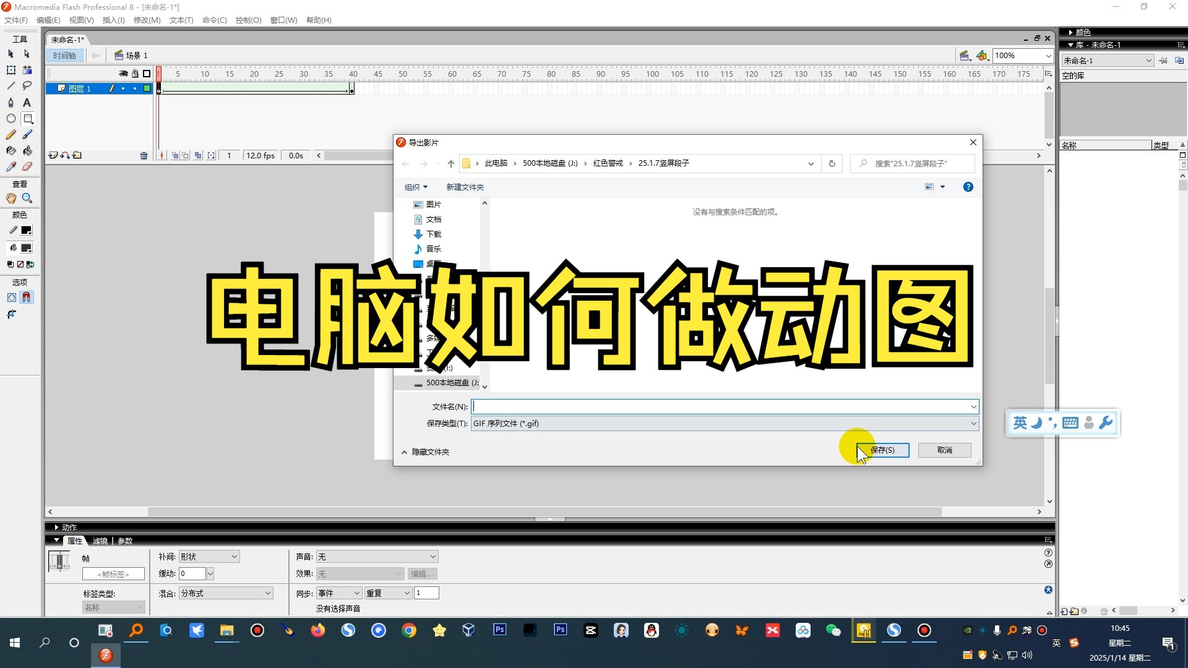Select the Subselection tool
The width and height of the screenshot is (1188, 668).
click(27, 54)
